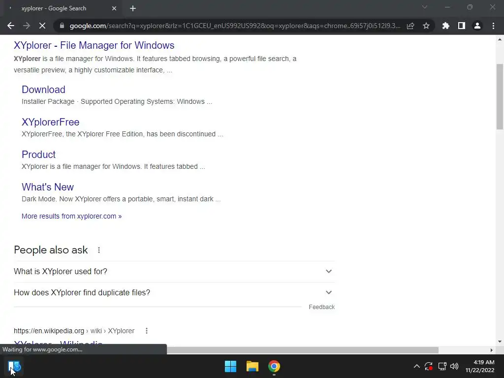504x378 pixels.
Task: Click the address bar URL
Action: coord(235,26)
